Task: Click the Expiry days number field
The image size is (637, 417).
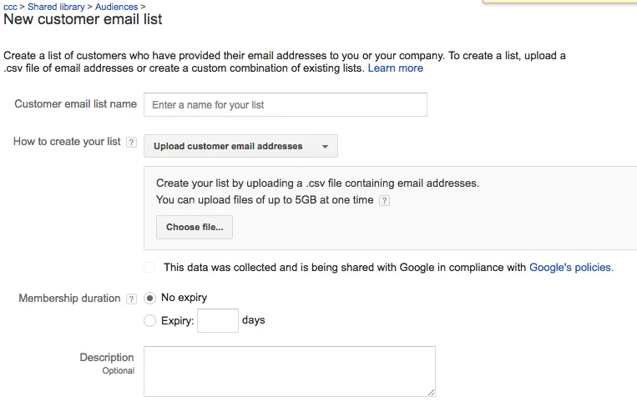Action: click(x=218, y=320)
